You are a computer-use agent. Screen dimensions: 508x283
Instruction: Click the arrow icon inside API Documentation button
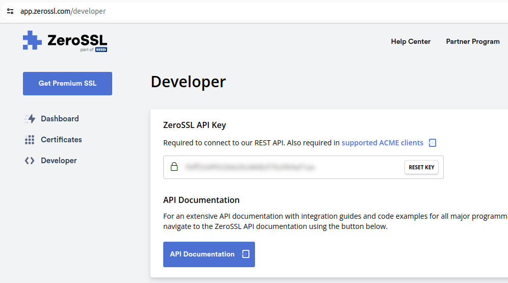click(x=245, y=254)
